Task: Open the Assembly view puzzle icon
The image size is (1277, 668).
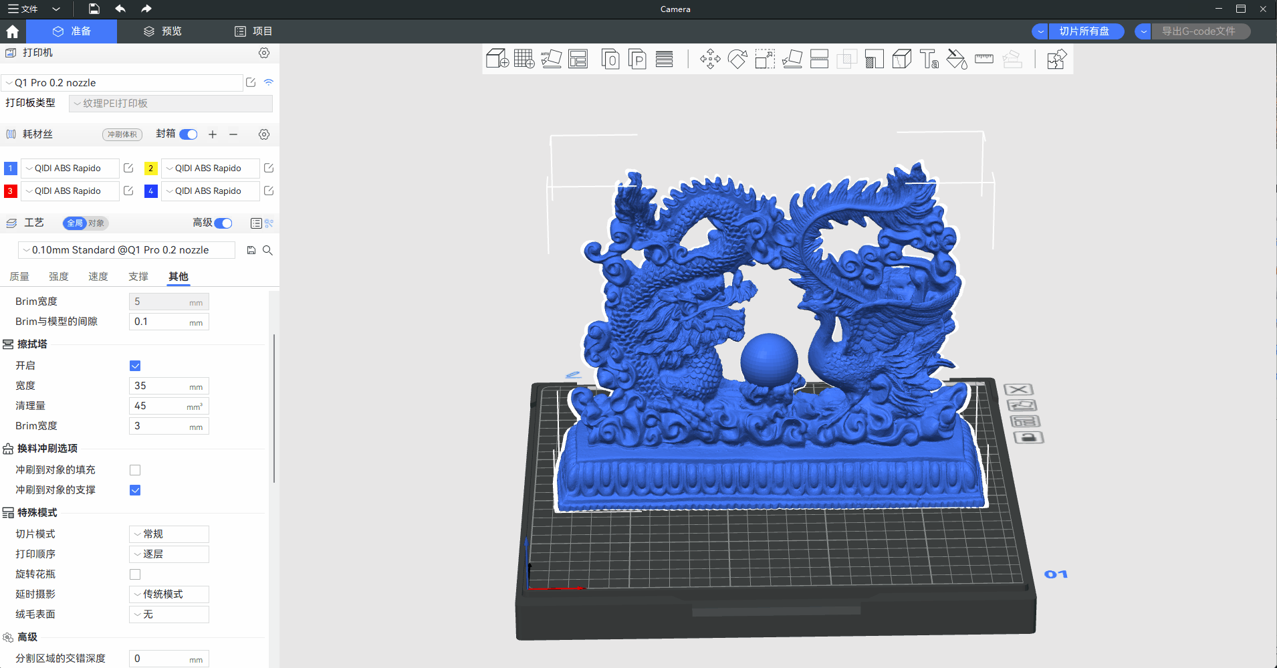Action: point(1056,60)
